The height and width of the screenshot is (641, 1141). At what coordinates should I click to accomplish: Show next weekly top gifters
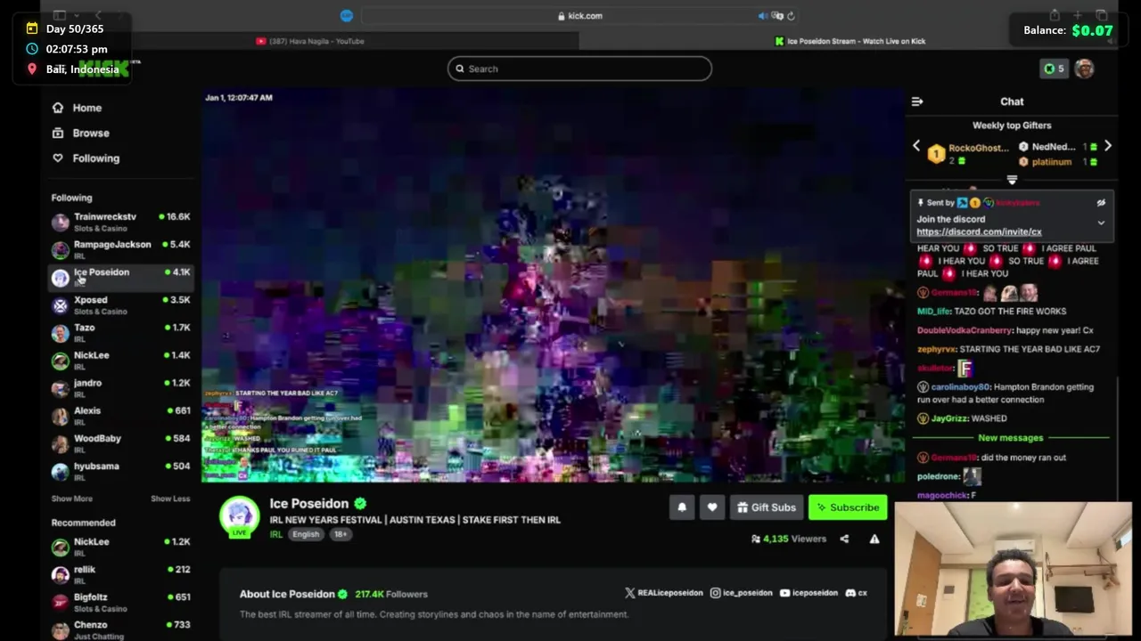1108,146
